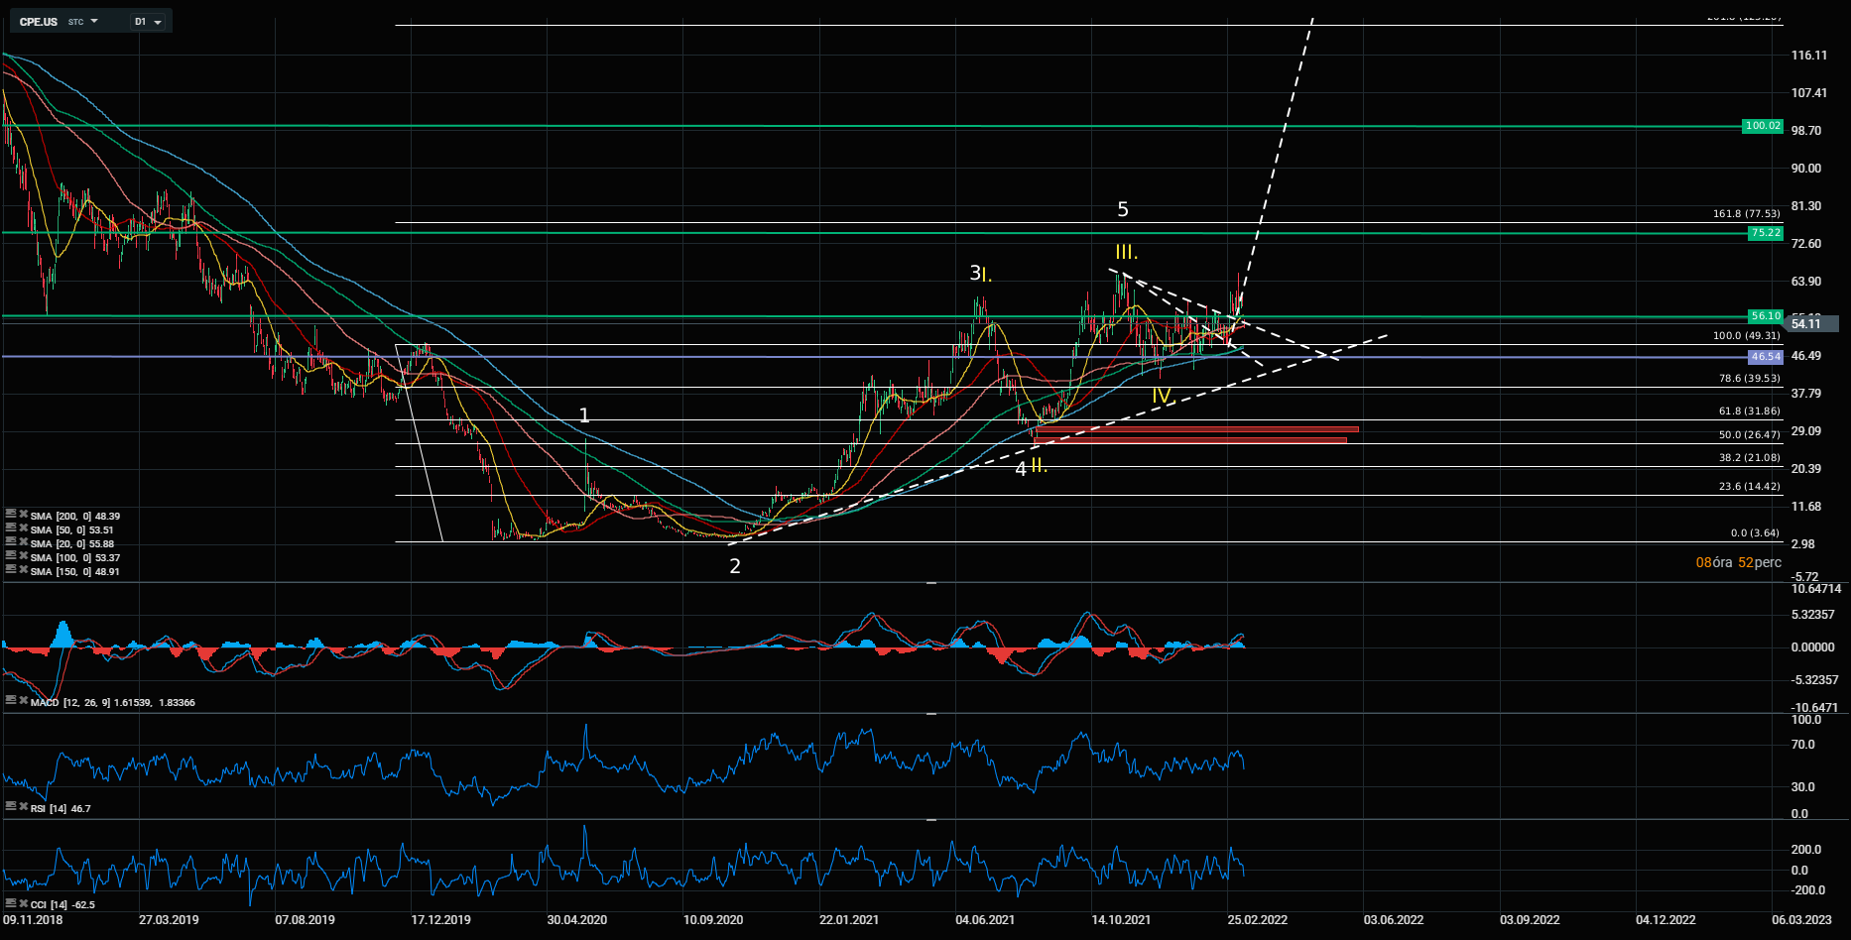Remove the MACD indicator with X icon

pyautogui.click(x=23, y=700)
